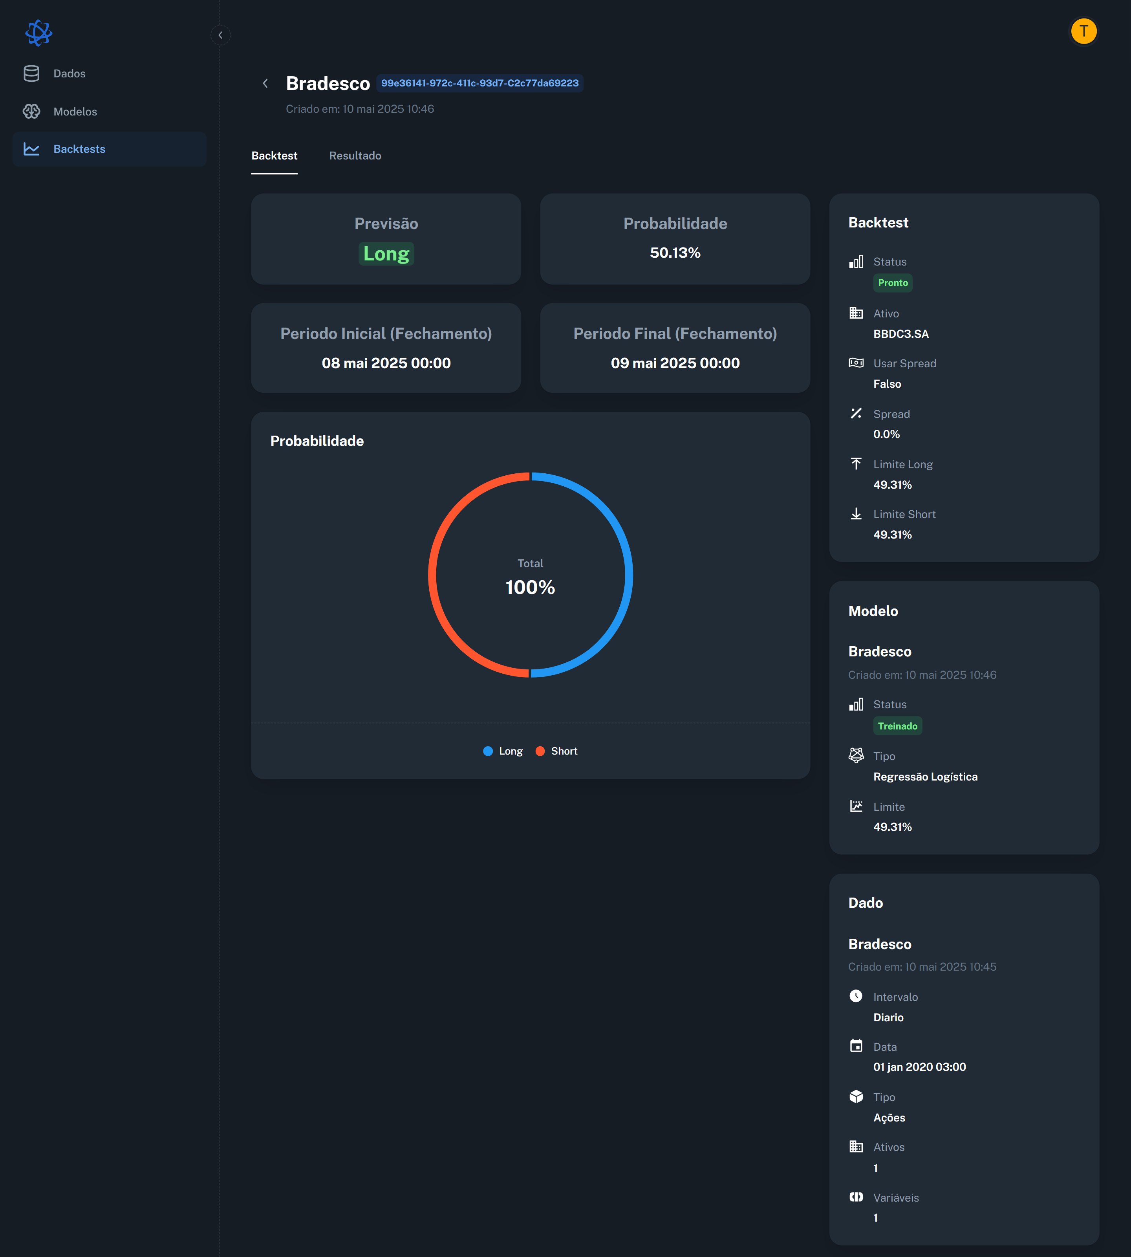1131x1257 pixels.
Task: Click the Spread percent icon
Action: tap(856, 413)
